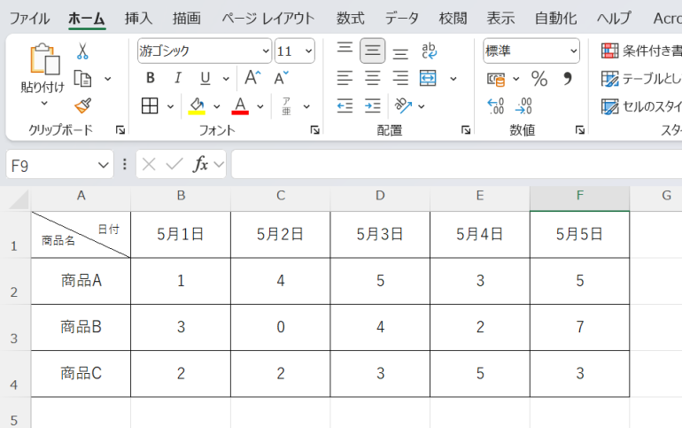The width and height of the screenshot is (682, 428).
Task: Switch to the 数式 tab
Action: point(350,19)
